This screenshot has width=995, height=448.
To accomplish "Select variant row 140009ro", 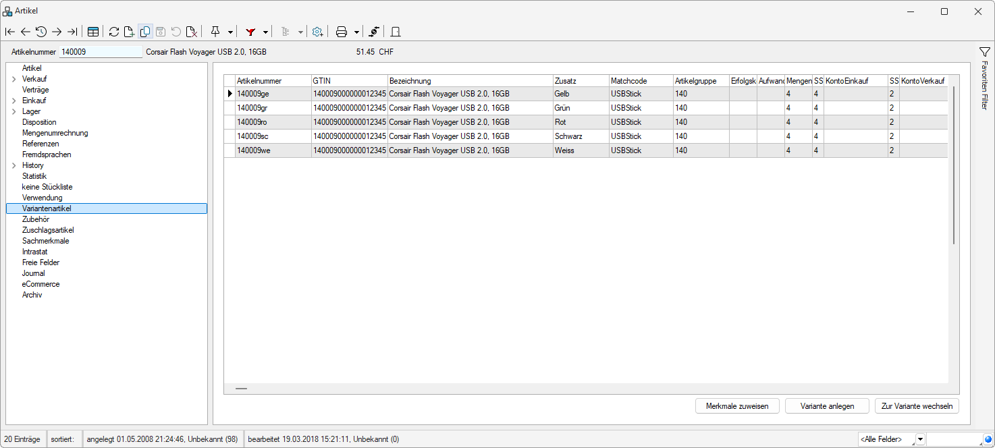I will click(x=586, y=122).
